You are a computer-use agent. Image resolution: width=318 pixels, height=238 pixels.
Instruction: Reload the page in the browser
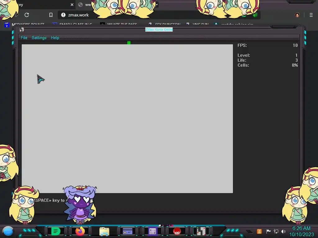pyautogui.click(x=27, y=15)
